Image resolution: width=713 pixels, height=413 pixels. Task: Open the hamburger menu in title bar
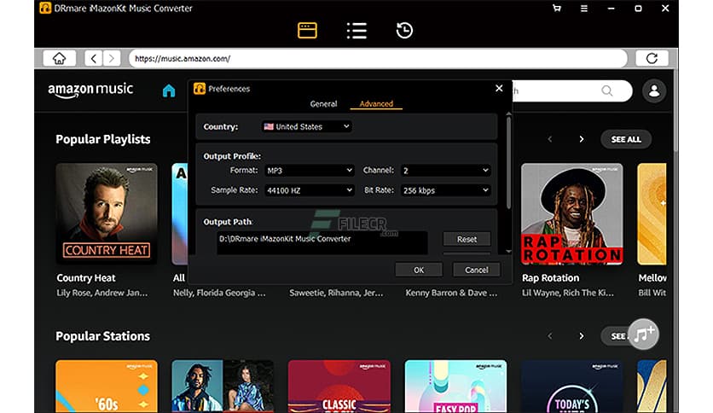point(584,9)
